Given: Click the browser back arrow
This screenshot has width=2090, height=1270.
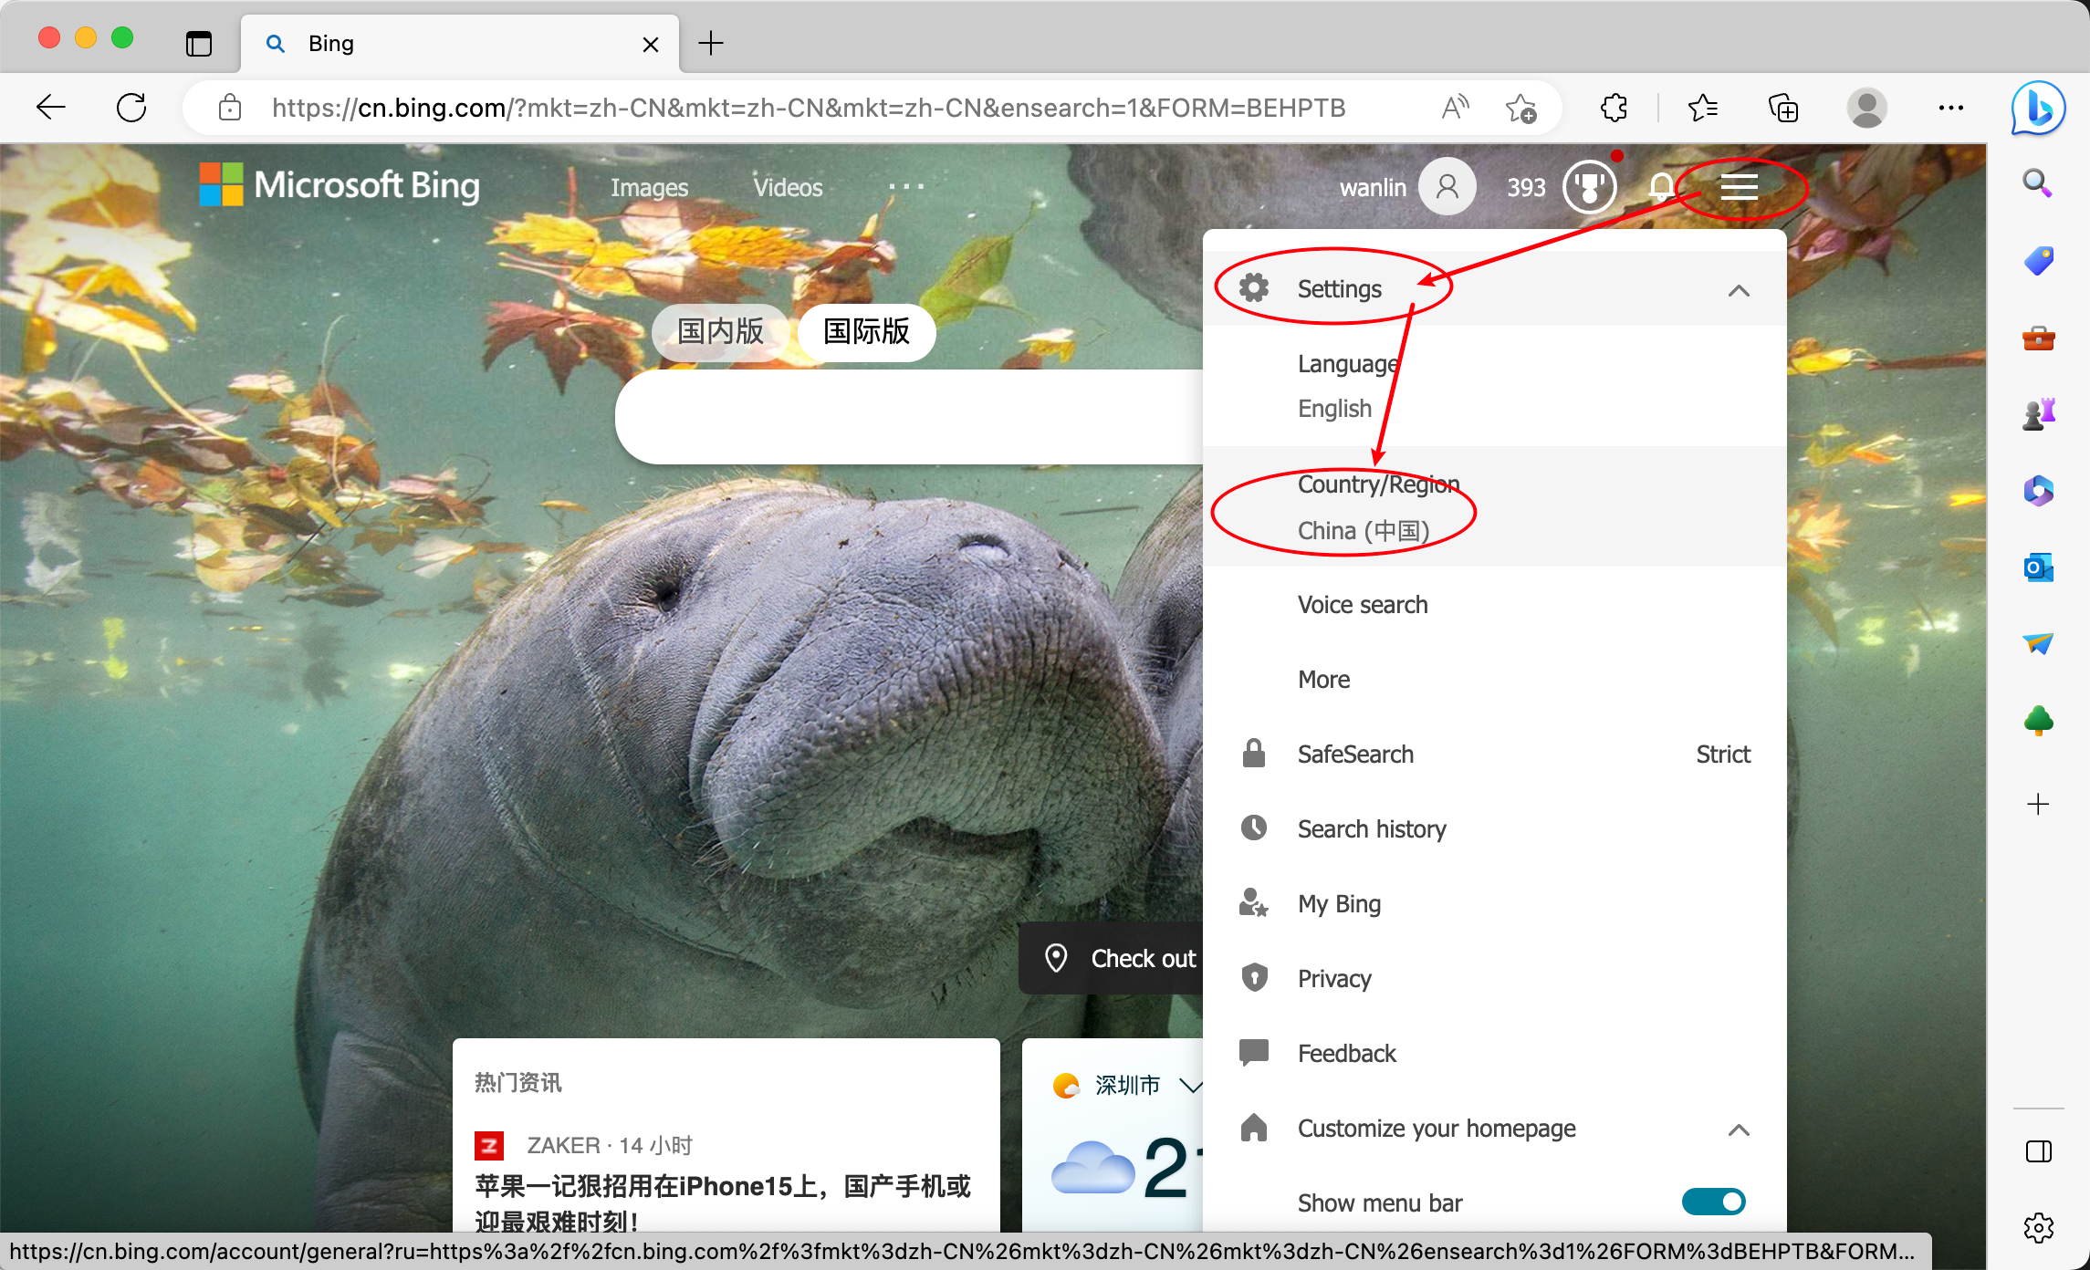Looking at the screenshot, I should [x=51, y=108].
